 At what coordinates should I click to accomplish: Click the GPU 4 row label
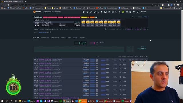click(36, 76)
